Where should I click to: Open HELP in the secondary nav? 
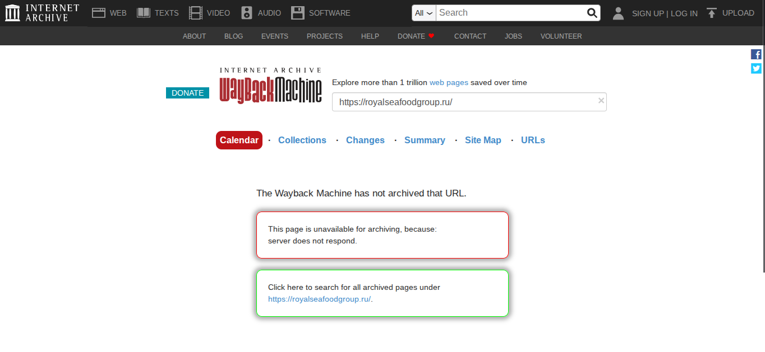point(370,36)
